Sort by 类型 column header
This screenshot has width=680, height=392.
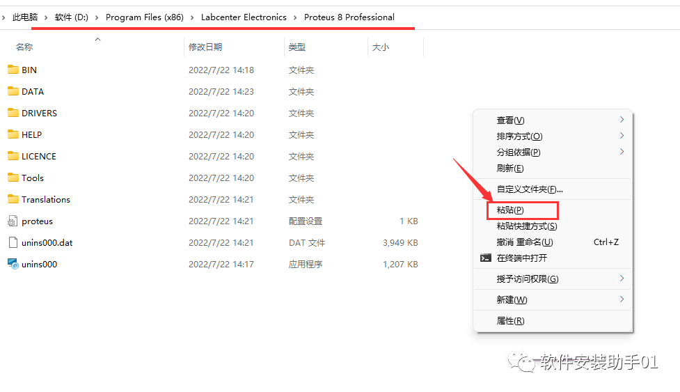pyautogui.click(x=297, y=47)
